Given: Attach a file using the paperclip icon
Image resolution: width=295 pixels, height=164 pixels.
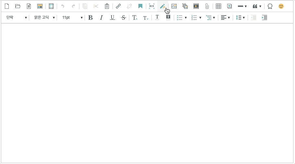Looking at the screenshot, I should click(207, 6).
